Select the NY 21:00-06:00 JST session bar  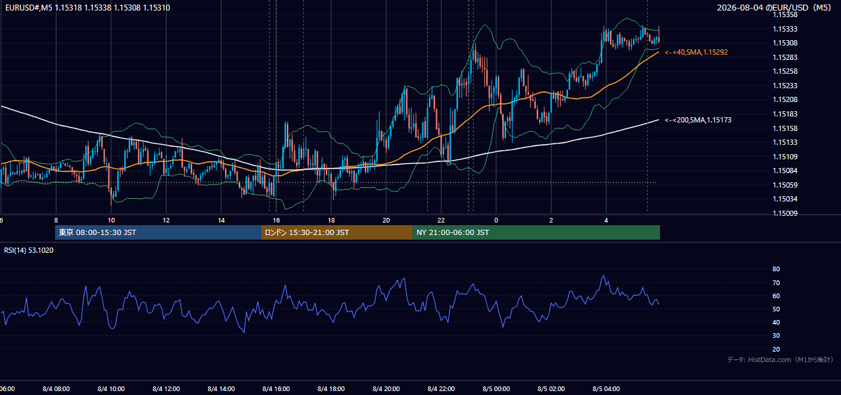[x=536, y=232]
